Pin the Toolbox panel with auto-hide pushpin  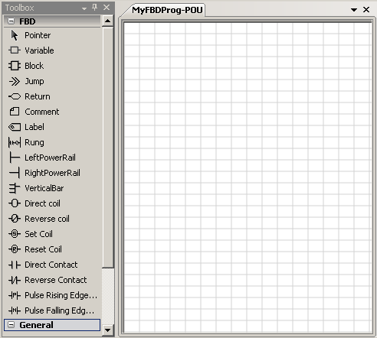(x=94, y=8)
